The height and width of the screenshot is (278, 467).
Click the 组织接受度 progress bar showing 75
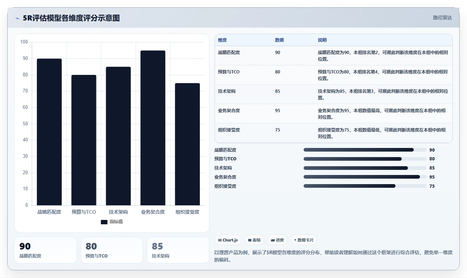(365, 186)
